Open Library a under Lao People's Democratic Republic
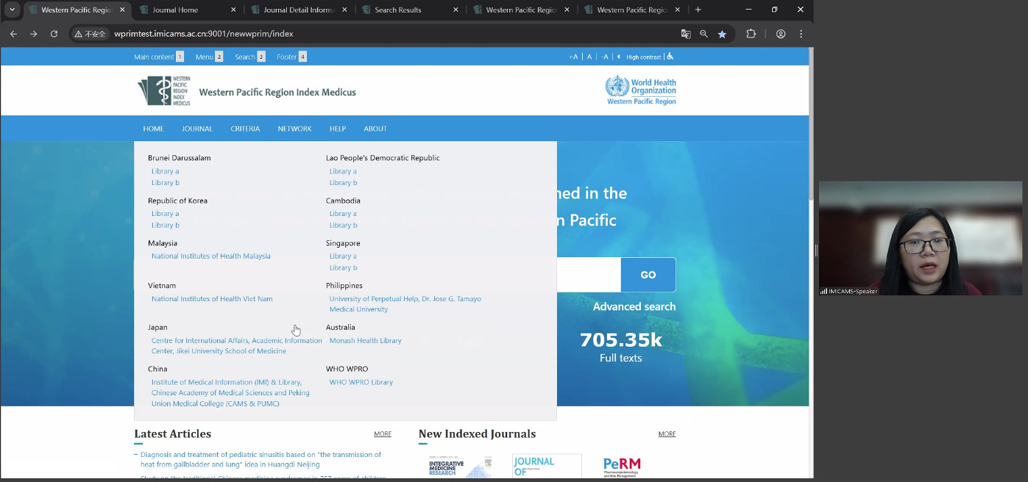 343,171
